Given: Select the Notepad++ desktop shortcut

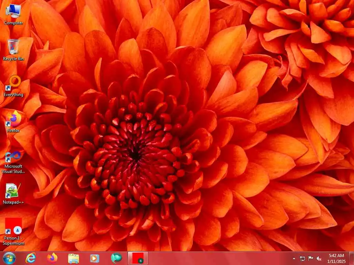Looking at the screenshot, I should point(13,194).
